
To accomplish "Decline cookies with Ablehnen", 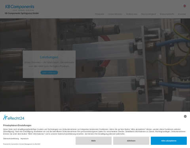I will point(131,141).
